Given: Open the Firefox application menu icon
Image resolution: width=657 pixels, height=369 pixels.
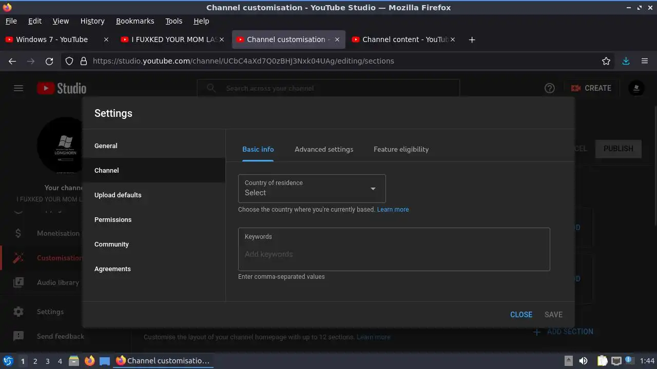Looking at the screenshot, I should (x=645, y=61).
